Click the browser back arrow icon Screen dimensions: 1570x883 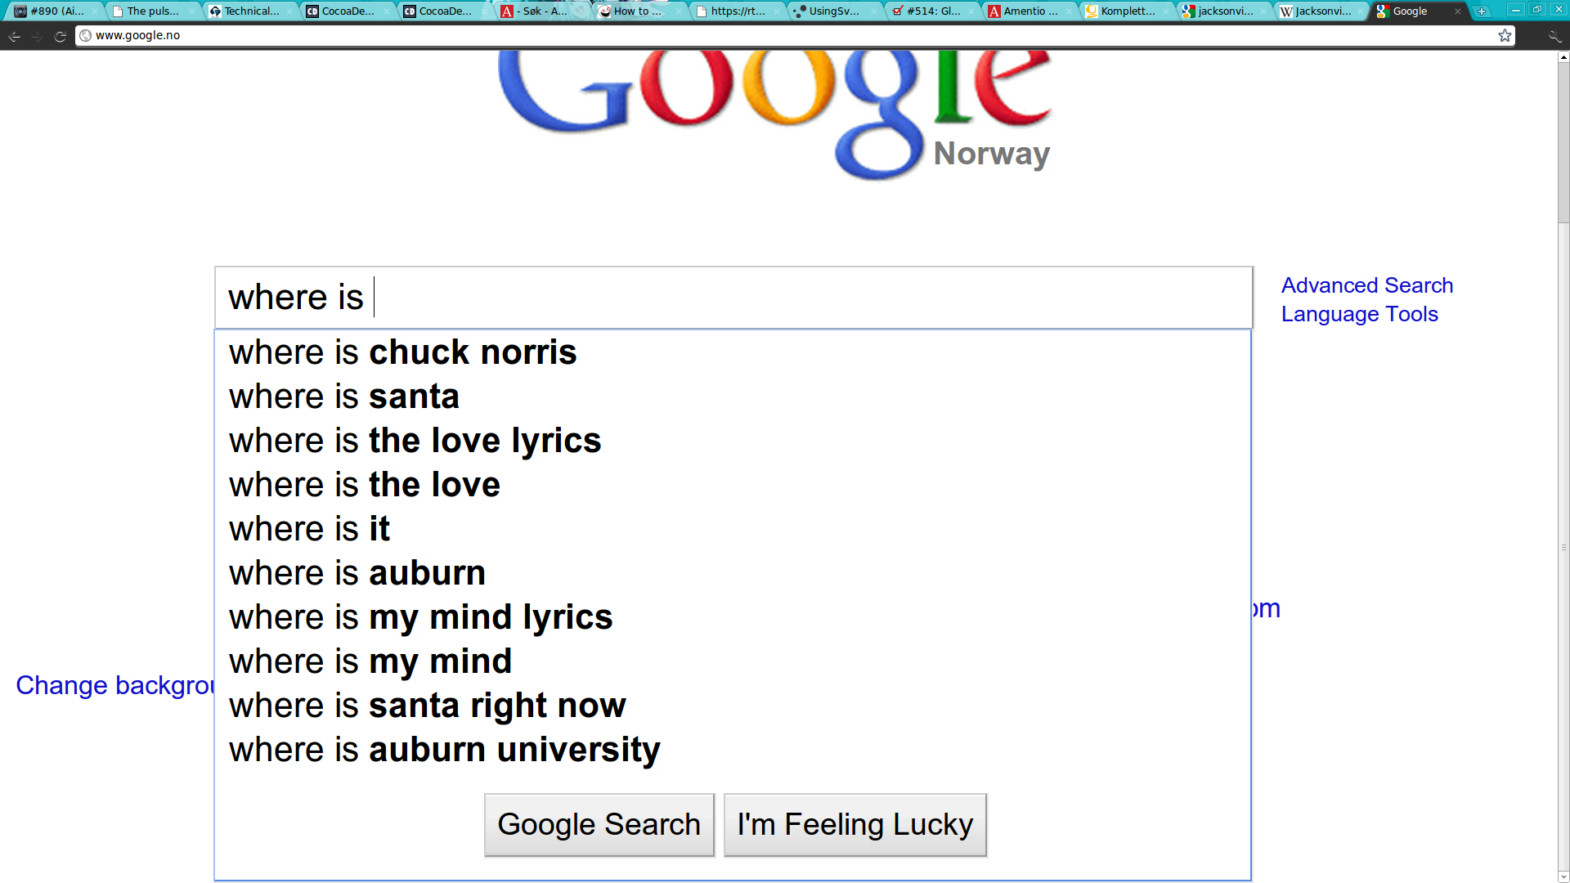click(14, 36)
